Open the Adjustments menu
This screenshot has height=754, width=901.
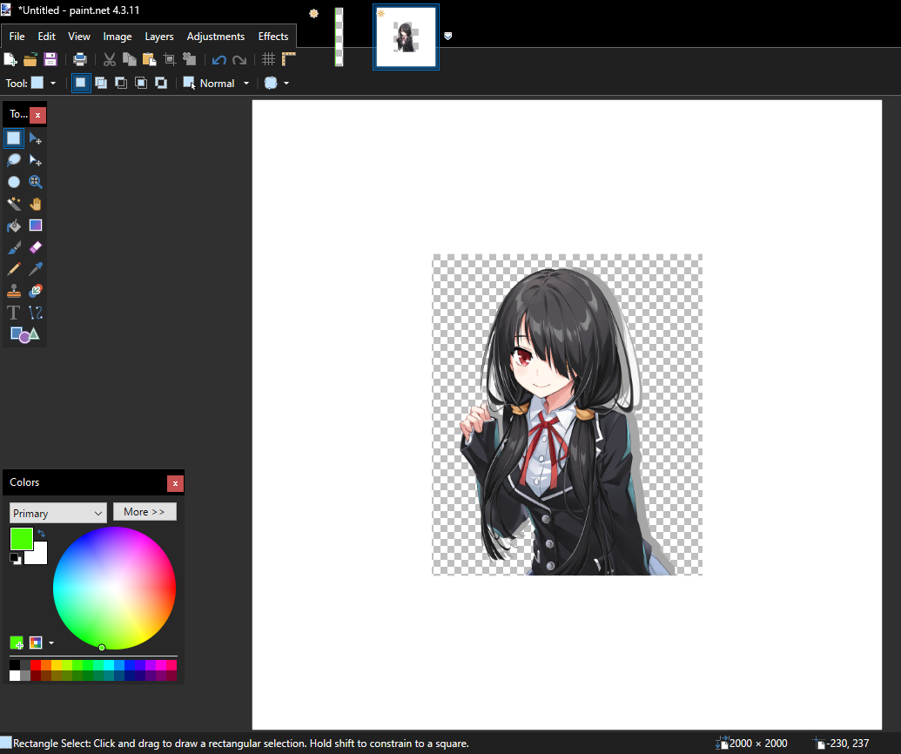[x=216, y=37]
